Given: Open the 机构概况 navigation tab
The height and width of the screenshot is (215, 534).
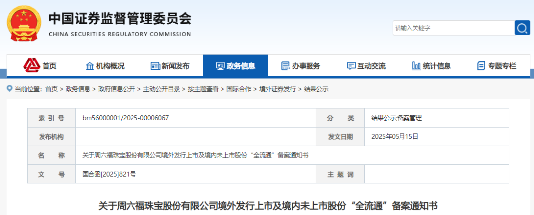Looking at the screenshot, I should click(105, 66).
